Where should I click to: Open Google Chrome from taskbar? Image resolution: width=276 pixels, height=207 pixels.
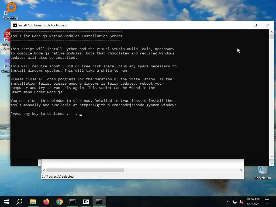[60, 202]
